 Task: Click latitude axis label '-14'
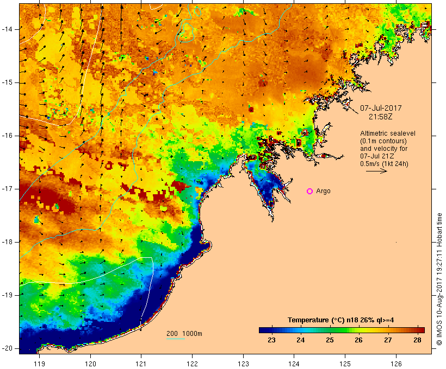[x=7, y=29]
